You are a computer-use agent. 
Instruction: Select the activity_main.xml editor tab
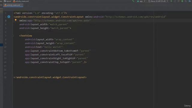pyautogui.click(x=13, y=5)
